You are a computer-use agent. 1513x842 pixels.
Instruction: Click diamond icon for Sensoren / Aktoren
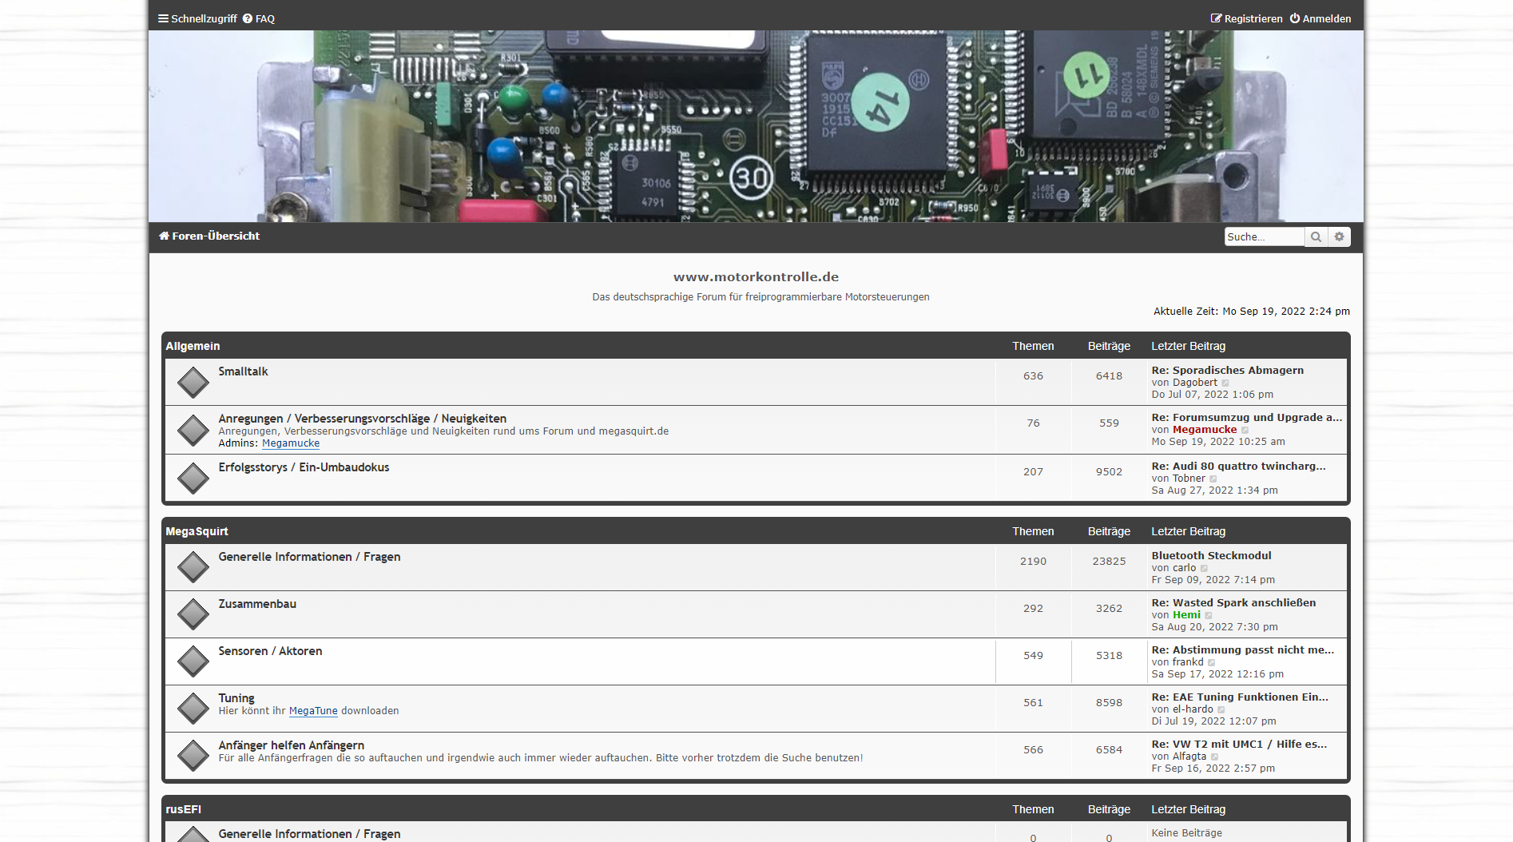click(x=193, y=661)
